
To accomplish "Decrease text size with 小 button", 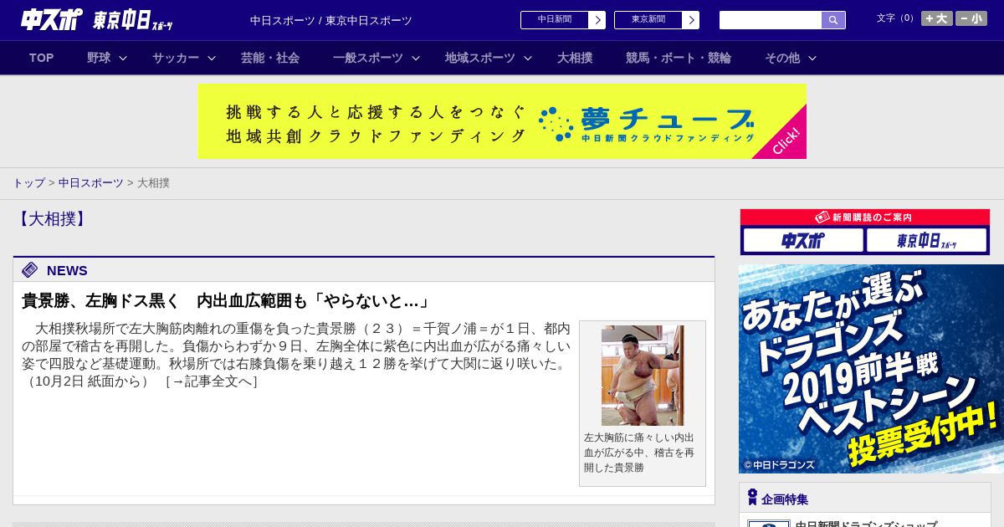I will pyautogui.click(x=971, y=18).
